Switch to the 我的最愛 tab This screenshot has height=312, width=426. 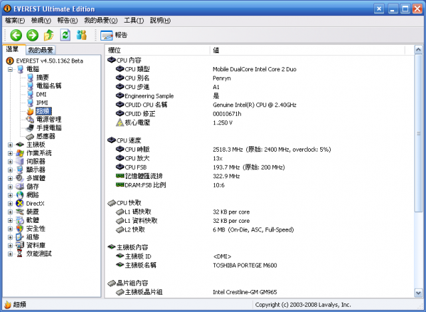(x=41, y=50)
